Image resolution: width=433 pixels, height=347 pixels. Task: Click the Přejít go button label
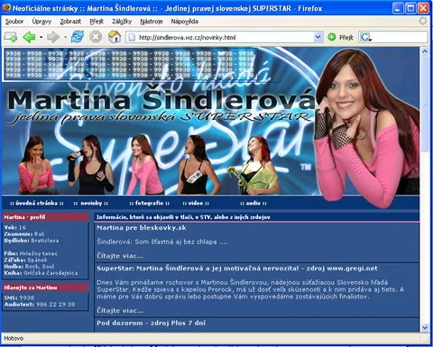(x=345, y=38)
